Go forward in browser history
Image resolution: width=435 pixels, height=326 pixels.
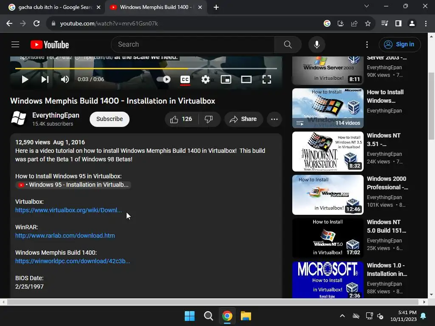coord(23,24)
